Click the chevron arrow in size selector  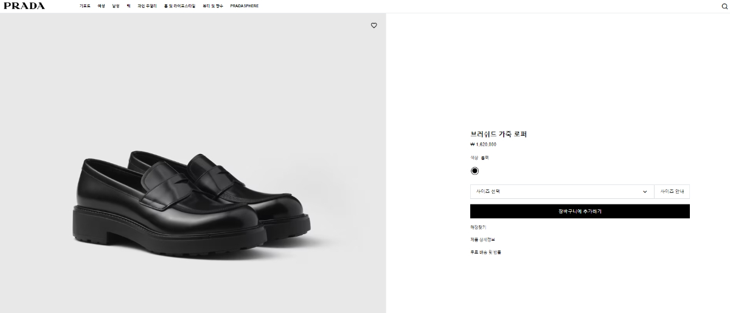coord(645,192)
